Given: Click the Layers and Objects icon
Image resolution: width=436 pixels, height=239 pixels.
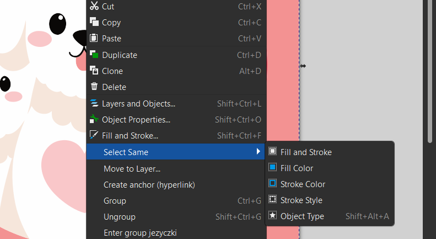Looking at the screenshot, I should click(94, 103).
